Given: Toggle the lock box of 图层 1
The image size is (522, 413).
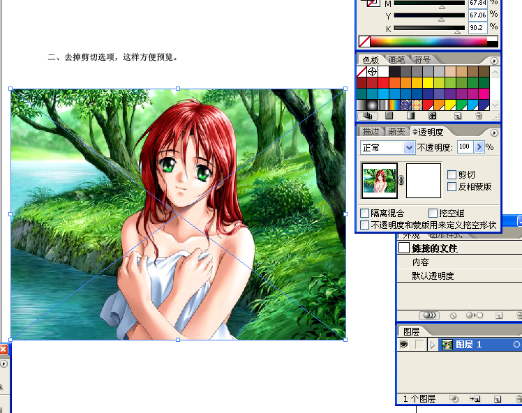Looking at the screenshot, I should click(x=419, y=345).
